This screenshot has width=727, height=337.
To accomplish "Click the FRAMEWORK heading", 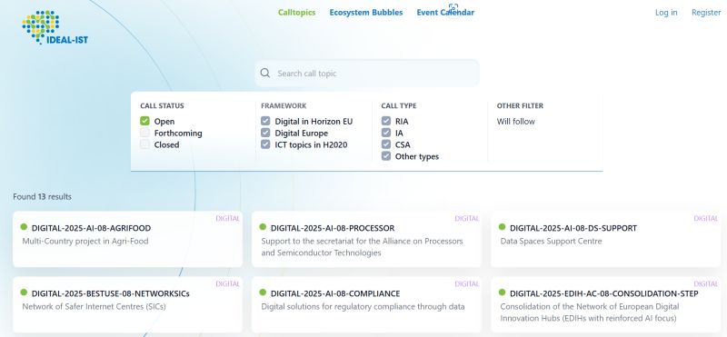I will (284, 105).
